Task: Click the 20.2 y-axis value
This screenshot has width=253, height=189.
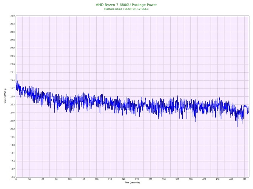Action: click(x=12, y=129)
